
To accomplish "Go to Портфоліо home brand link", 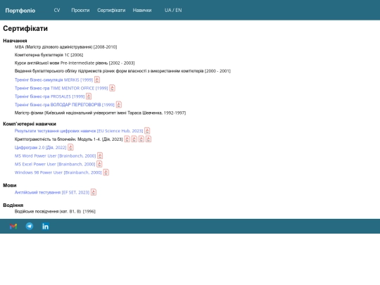I will 20,11.
